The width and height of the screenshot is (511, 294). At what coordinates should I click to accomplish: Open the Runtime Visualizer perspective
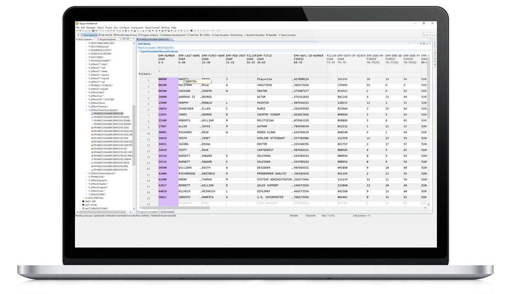point(255,35)
